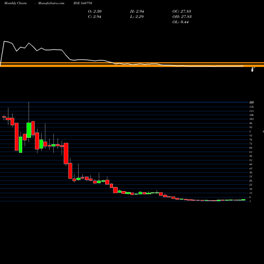Viewport: 264px width, 264px height.
Task: Click the 36 price axis label
Action: [251, 173]
